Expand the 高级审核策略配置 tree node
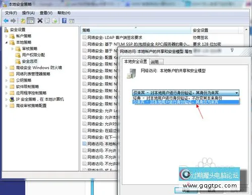 tap(7, 106)
